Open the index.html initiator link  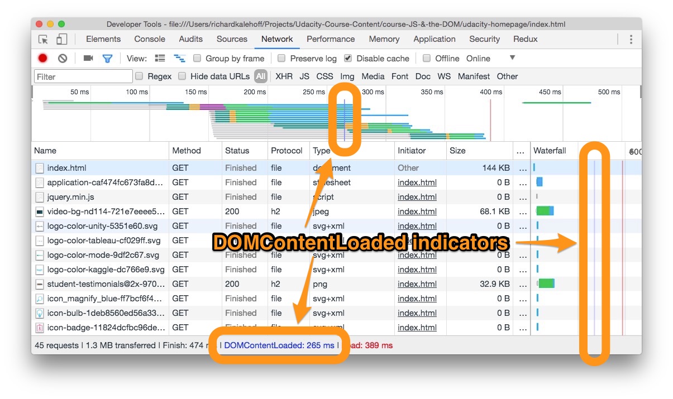point(417,182)
